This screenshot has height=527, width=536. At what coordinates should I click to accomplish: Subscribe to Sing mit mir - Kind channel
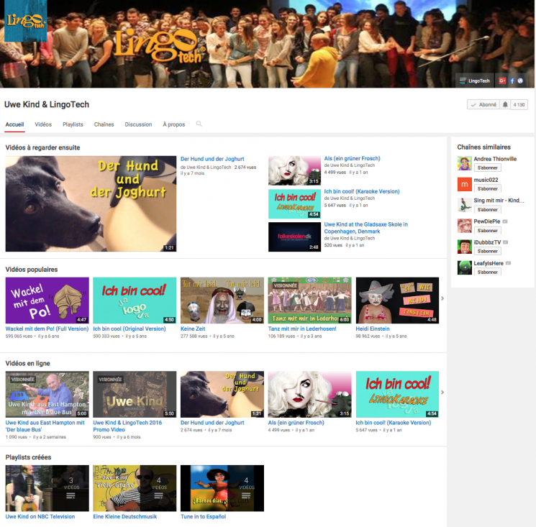tap(488, 209)
